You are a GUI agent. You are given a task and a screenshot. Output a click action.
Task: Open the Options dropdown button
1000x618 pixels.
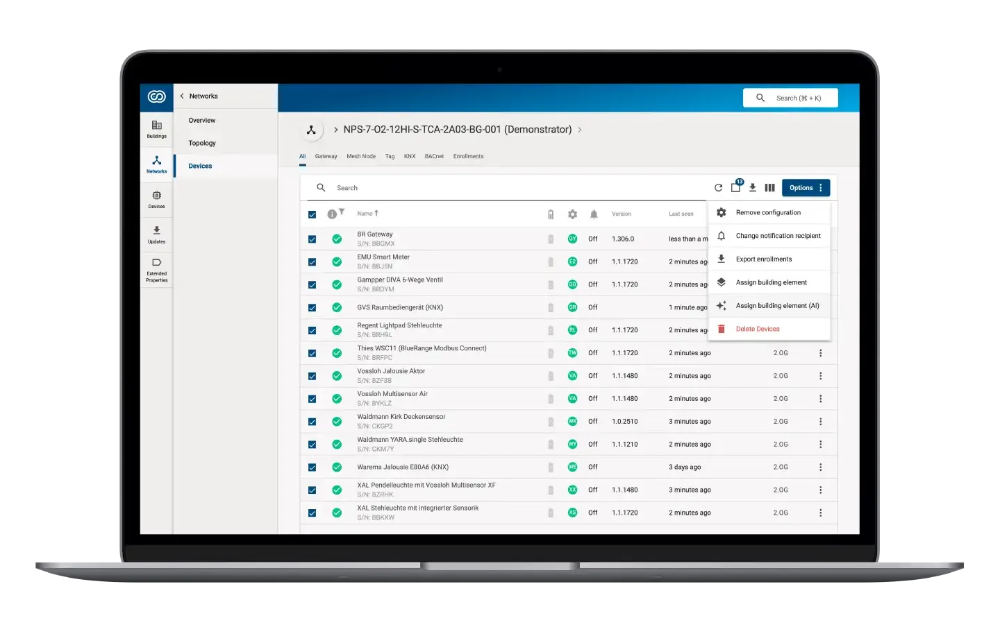point(806,188)
